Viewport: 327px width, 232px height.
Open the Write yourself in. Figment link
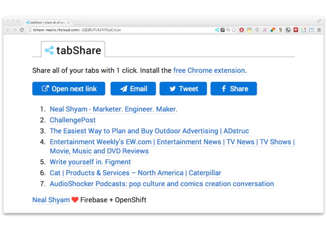90,162
